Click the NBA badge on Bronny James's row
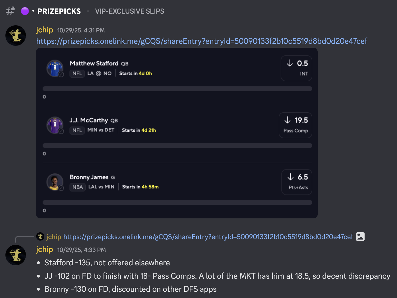This screenshot has height=298, width=397. click(x=77, y=187)
